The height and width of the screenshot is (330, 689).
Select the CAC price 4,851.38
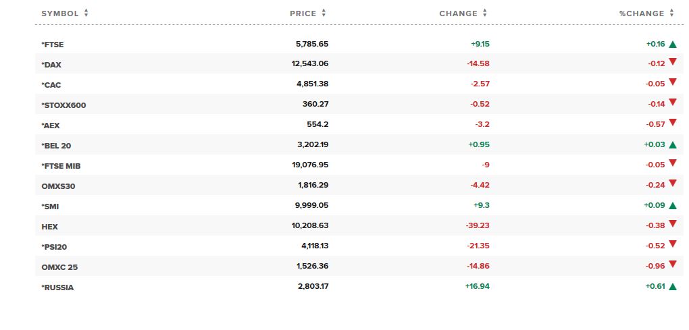[313, 84]
